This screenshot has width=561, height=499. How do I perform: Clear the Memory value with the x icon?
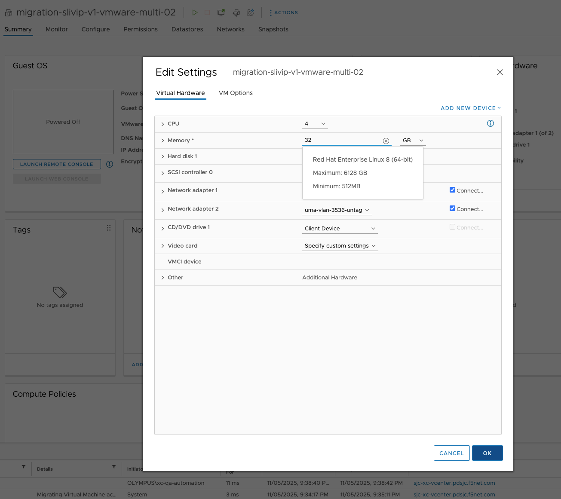[x=386, y=141]
